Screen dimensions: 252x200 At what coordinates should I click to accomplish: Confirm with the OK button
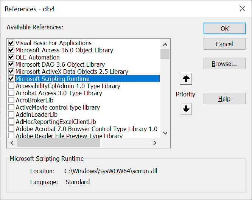point(224,29)
